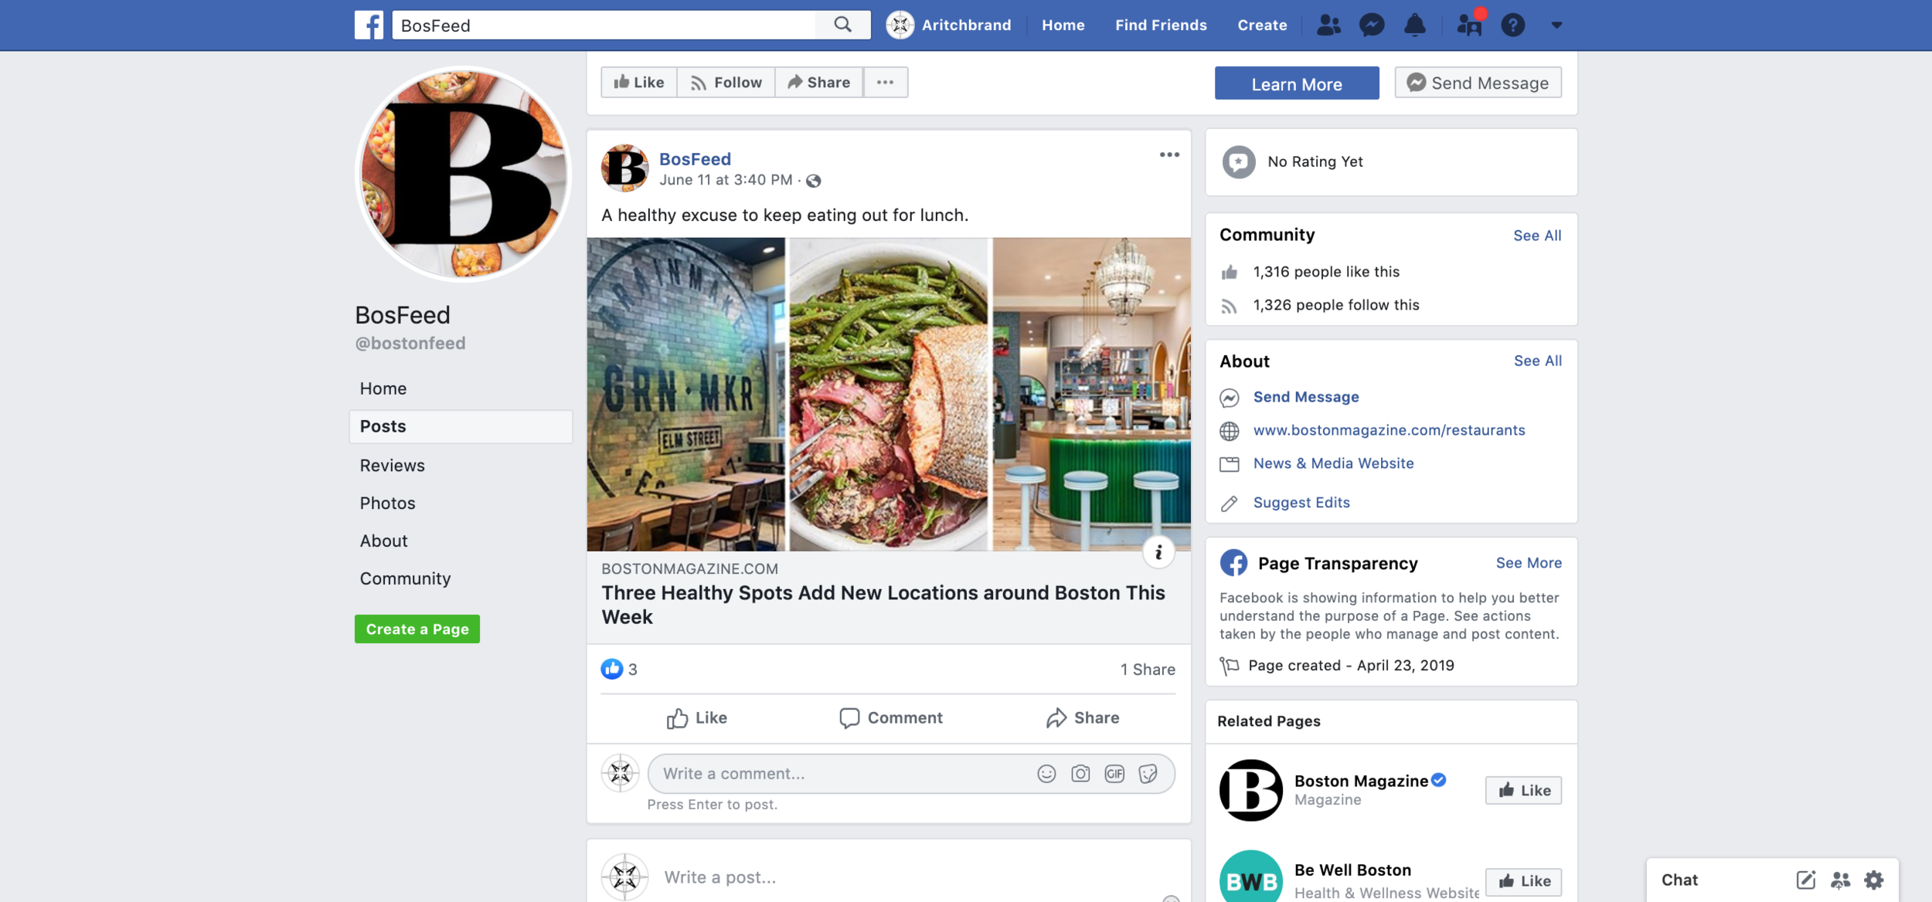Like the Be Well Boston related page
The width and height of the screenshot is (1932, 902).
click(1523, 881)
